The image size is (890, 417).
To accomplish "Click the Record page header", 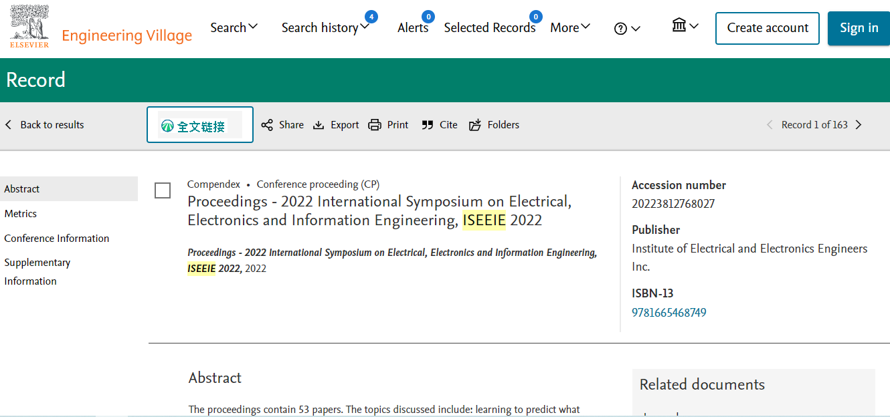I will pyautogui.click(x=36, y=80).
